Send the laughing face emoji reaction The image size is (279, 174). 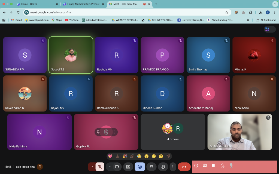139,156
